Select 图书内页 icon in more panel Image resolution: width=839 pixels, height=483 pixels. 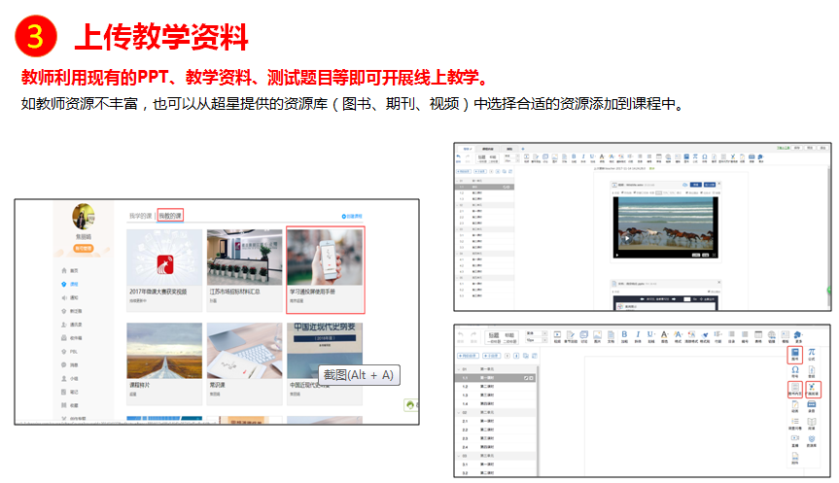click(795, 390)
